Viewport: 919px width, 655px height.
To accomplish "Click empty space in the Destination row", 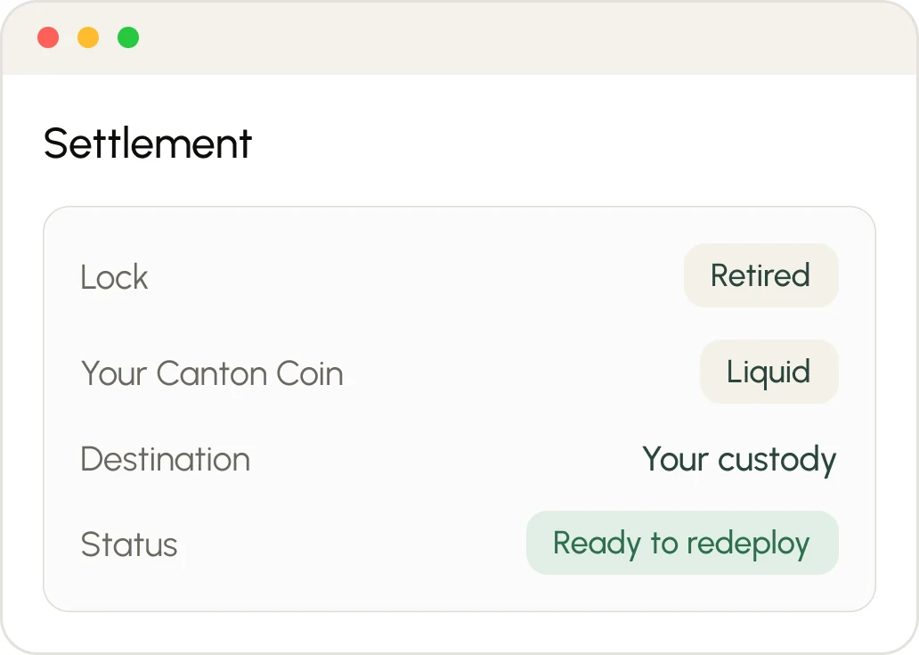I will (x=445, y=459).
